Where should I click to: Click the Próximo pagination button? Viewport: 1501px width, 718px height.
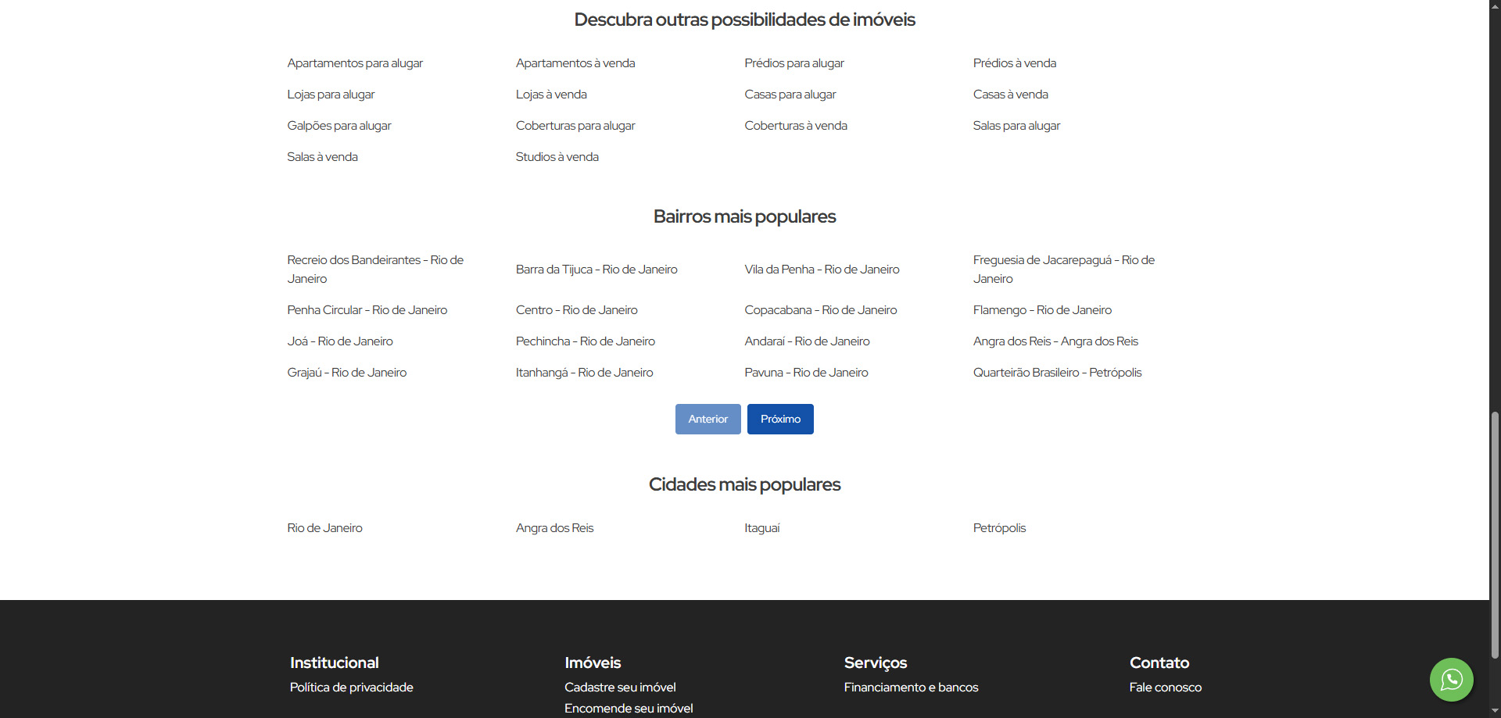point(779,419)
